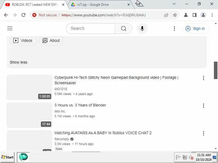Viewport: 218px width, 163px height.
Task: Open thumbnail with 1:00:05 duration
Action: 29,87
